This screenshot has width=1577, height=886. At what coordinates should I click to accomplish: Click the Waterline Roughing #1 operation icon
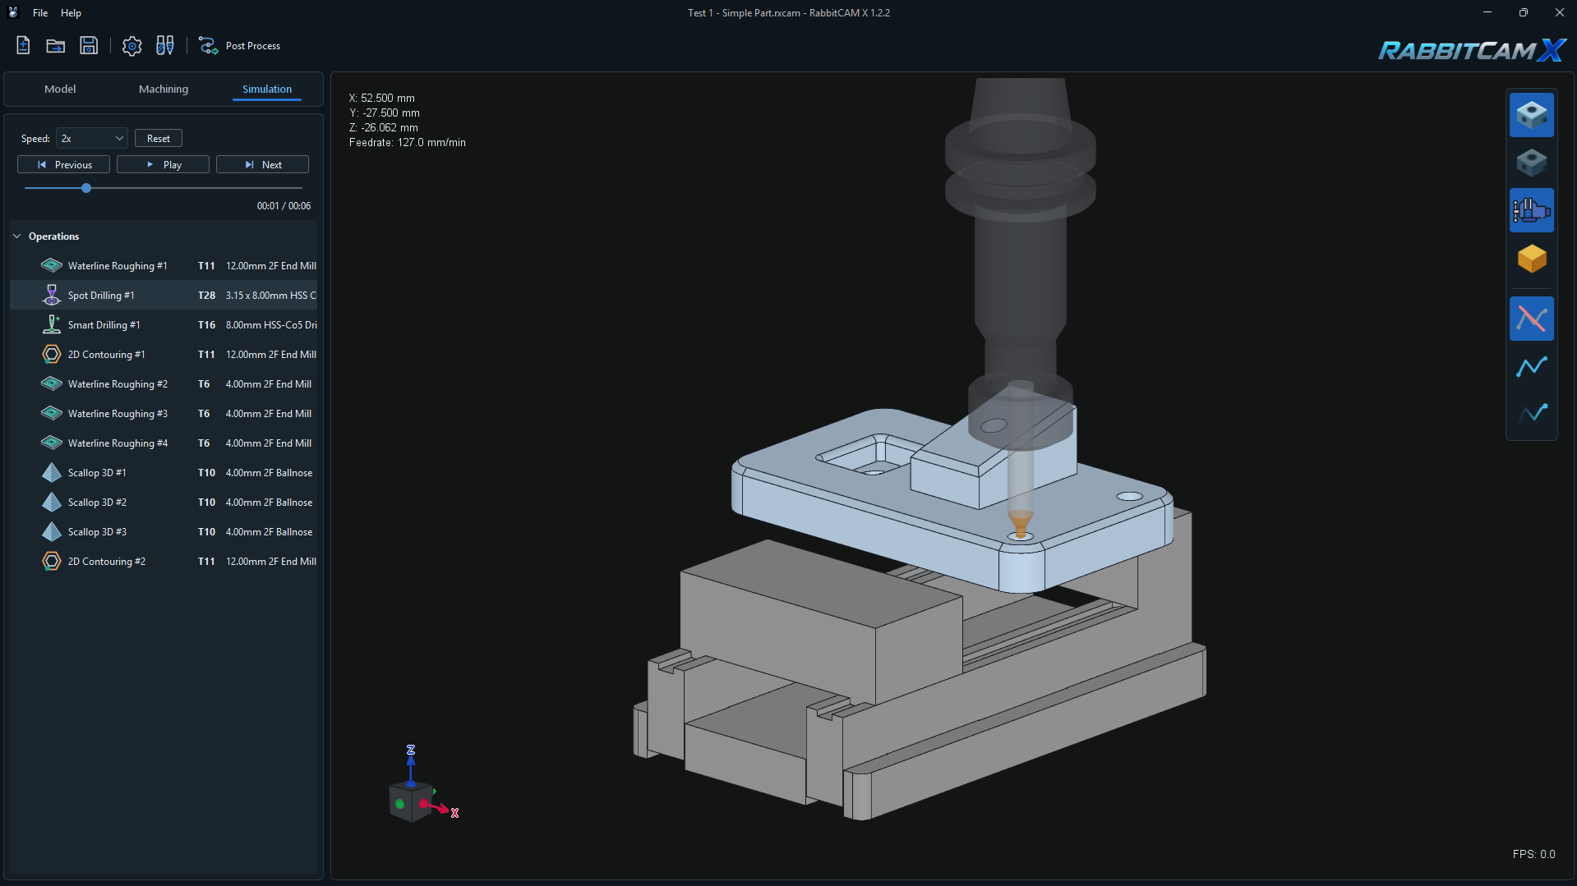[51, 265]
